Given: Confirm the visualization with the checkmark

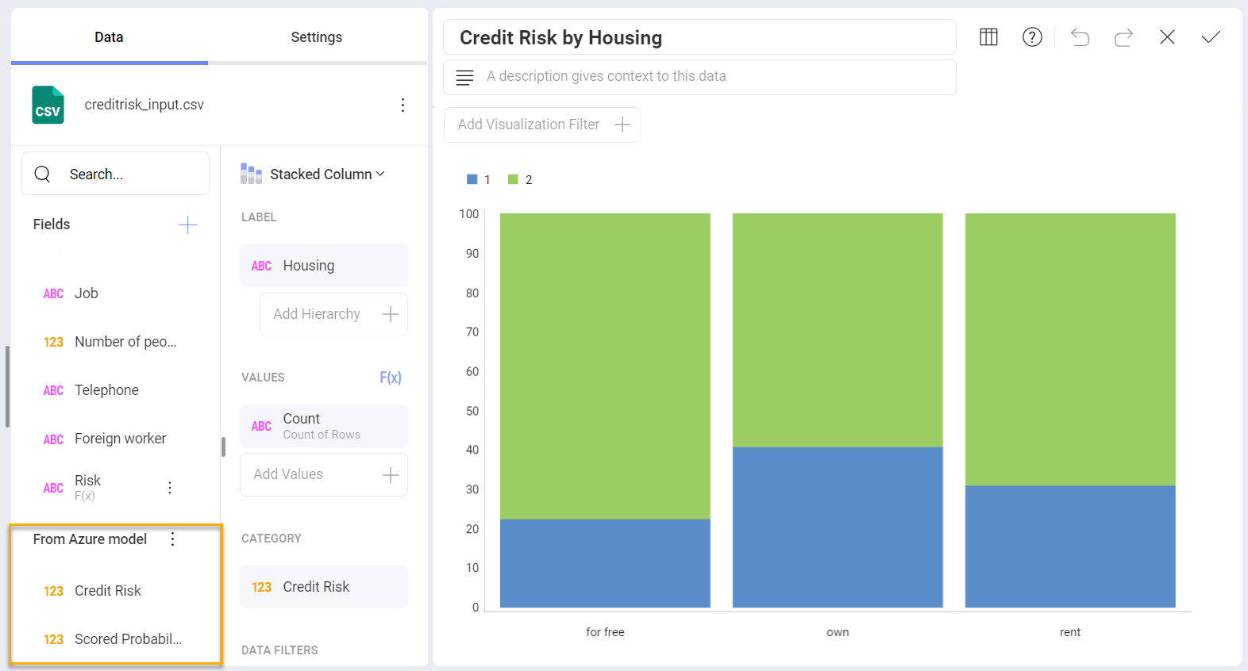Looking at the screenshot, I should tap(1211, 37).
